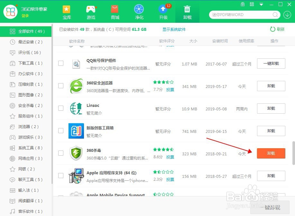Check the 360安全浏览器 checkbox

pos(61,86)
